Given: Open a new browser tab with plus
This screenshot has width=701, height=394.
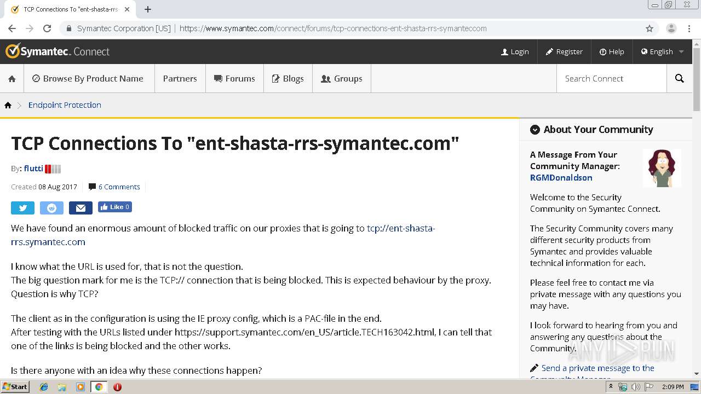Looking at the screenshot, I should tap(148, 9).
